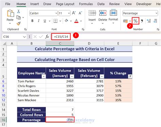Switch to Page Layout tab
This screenshot has height=127, width=161.
tap(65, 4)
